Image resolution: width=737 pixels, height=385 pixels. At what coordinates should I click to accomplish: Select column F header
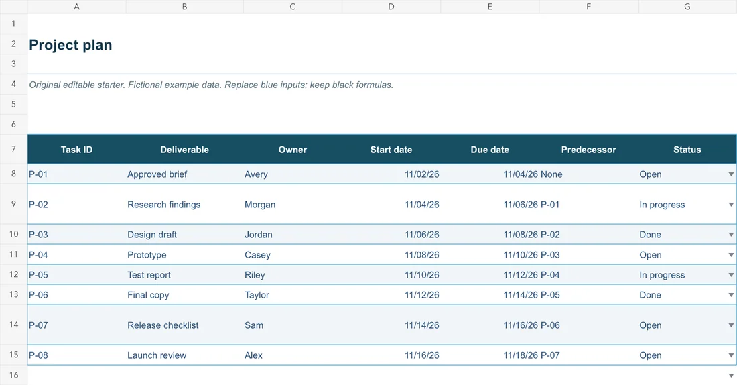(x=589, y=7)
